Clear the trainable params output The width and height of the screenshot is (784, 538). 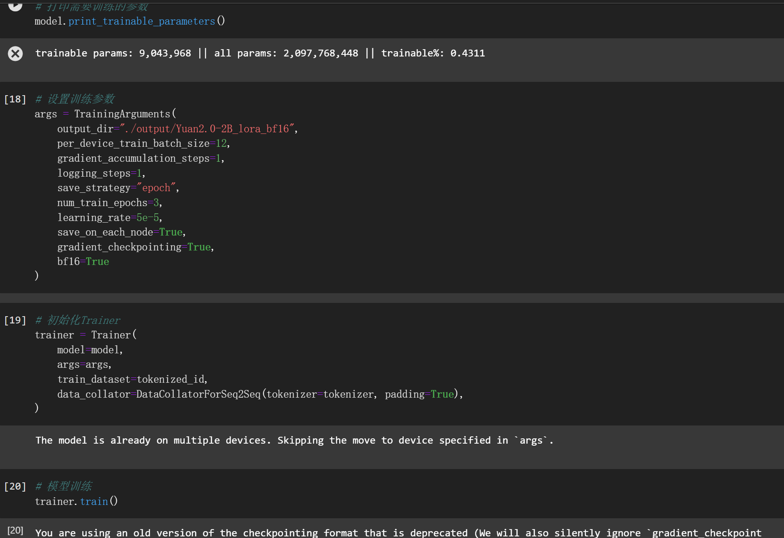pos(15,54)
